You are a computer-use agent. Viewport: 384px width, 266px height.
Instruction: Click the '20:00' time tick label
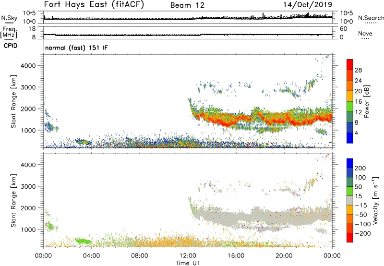tap(284, 256)
